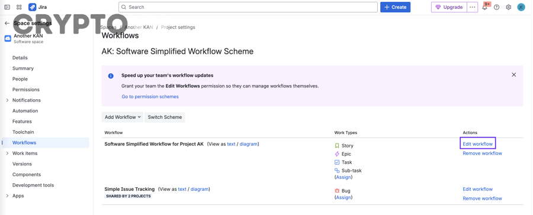Click the Story work type icon
This screenshot has width=533, height=215.
tap(337, 145)
